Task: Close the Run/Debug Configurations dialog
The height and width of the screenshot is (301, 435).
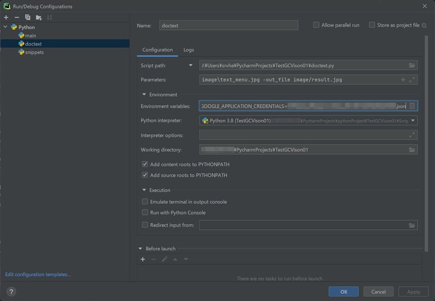Action: pos(425,6)
